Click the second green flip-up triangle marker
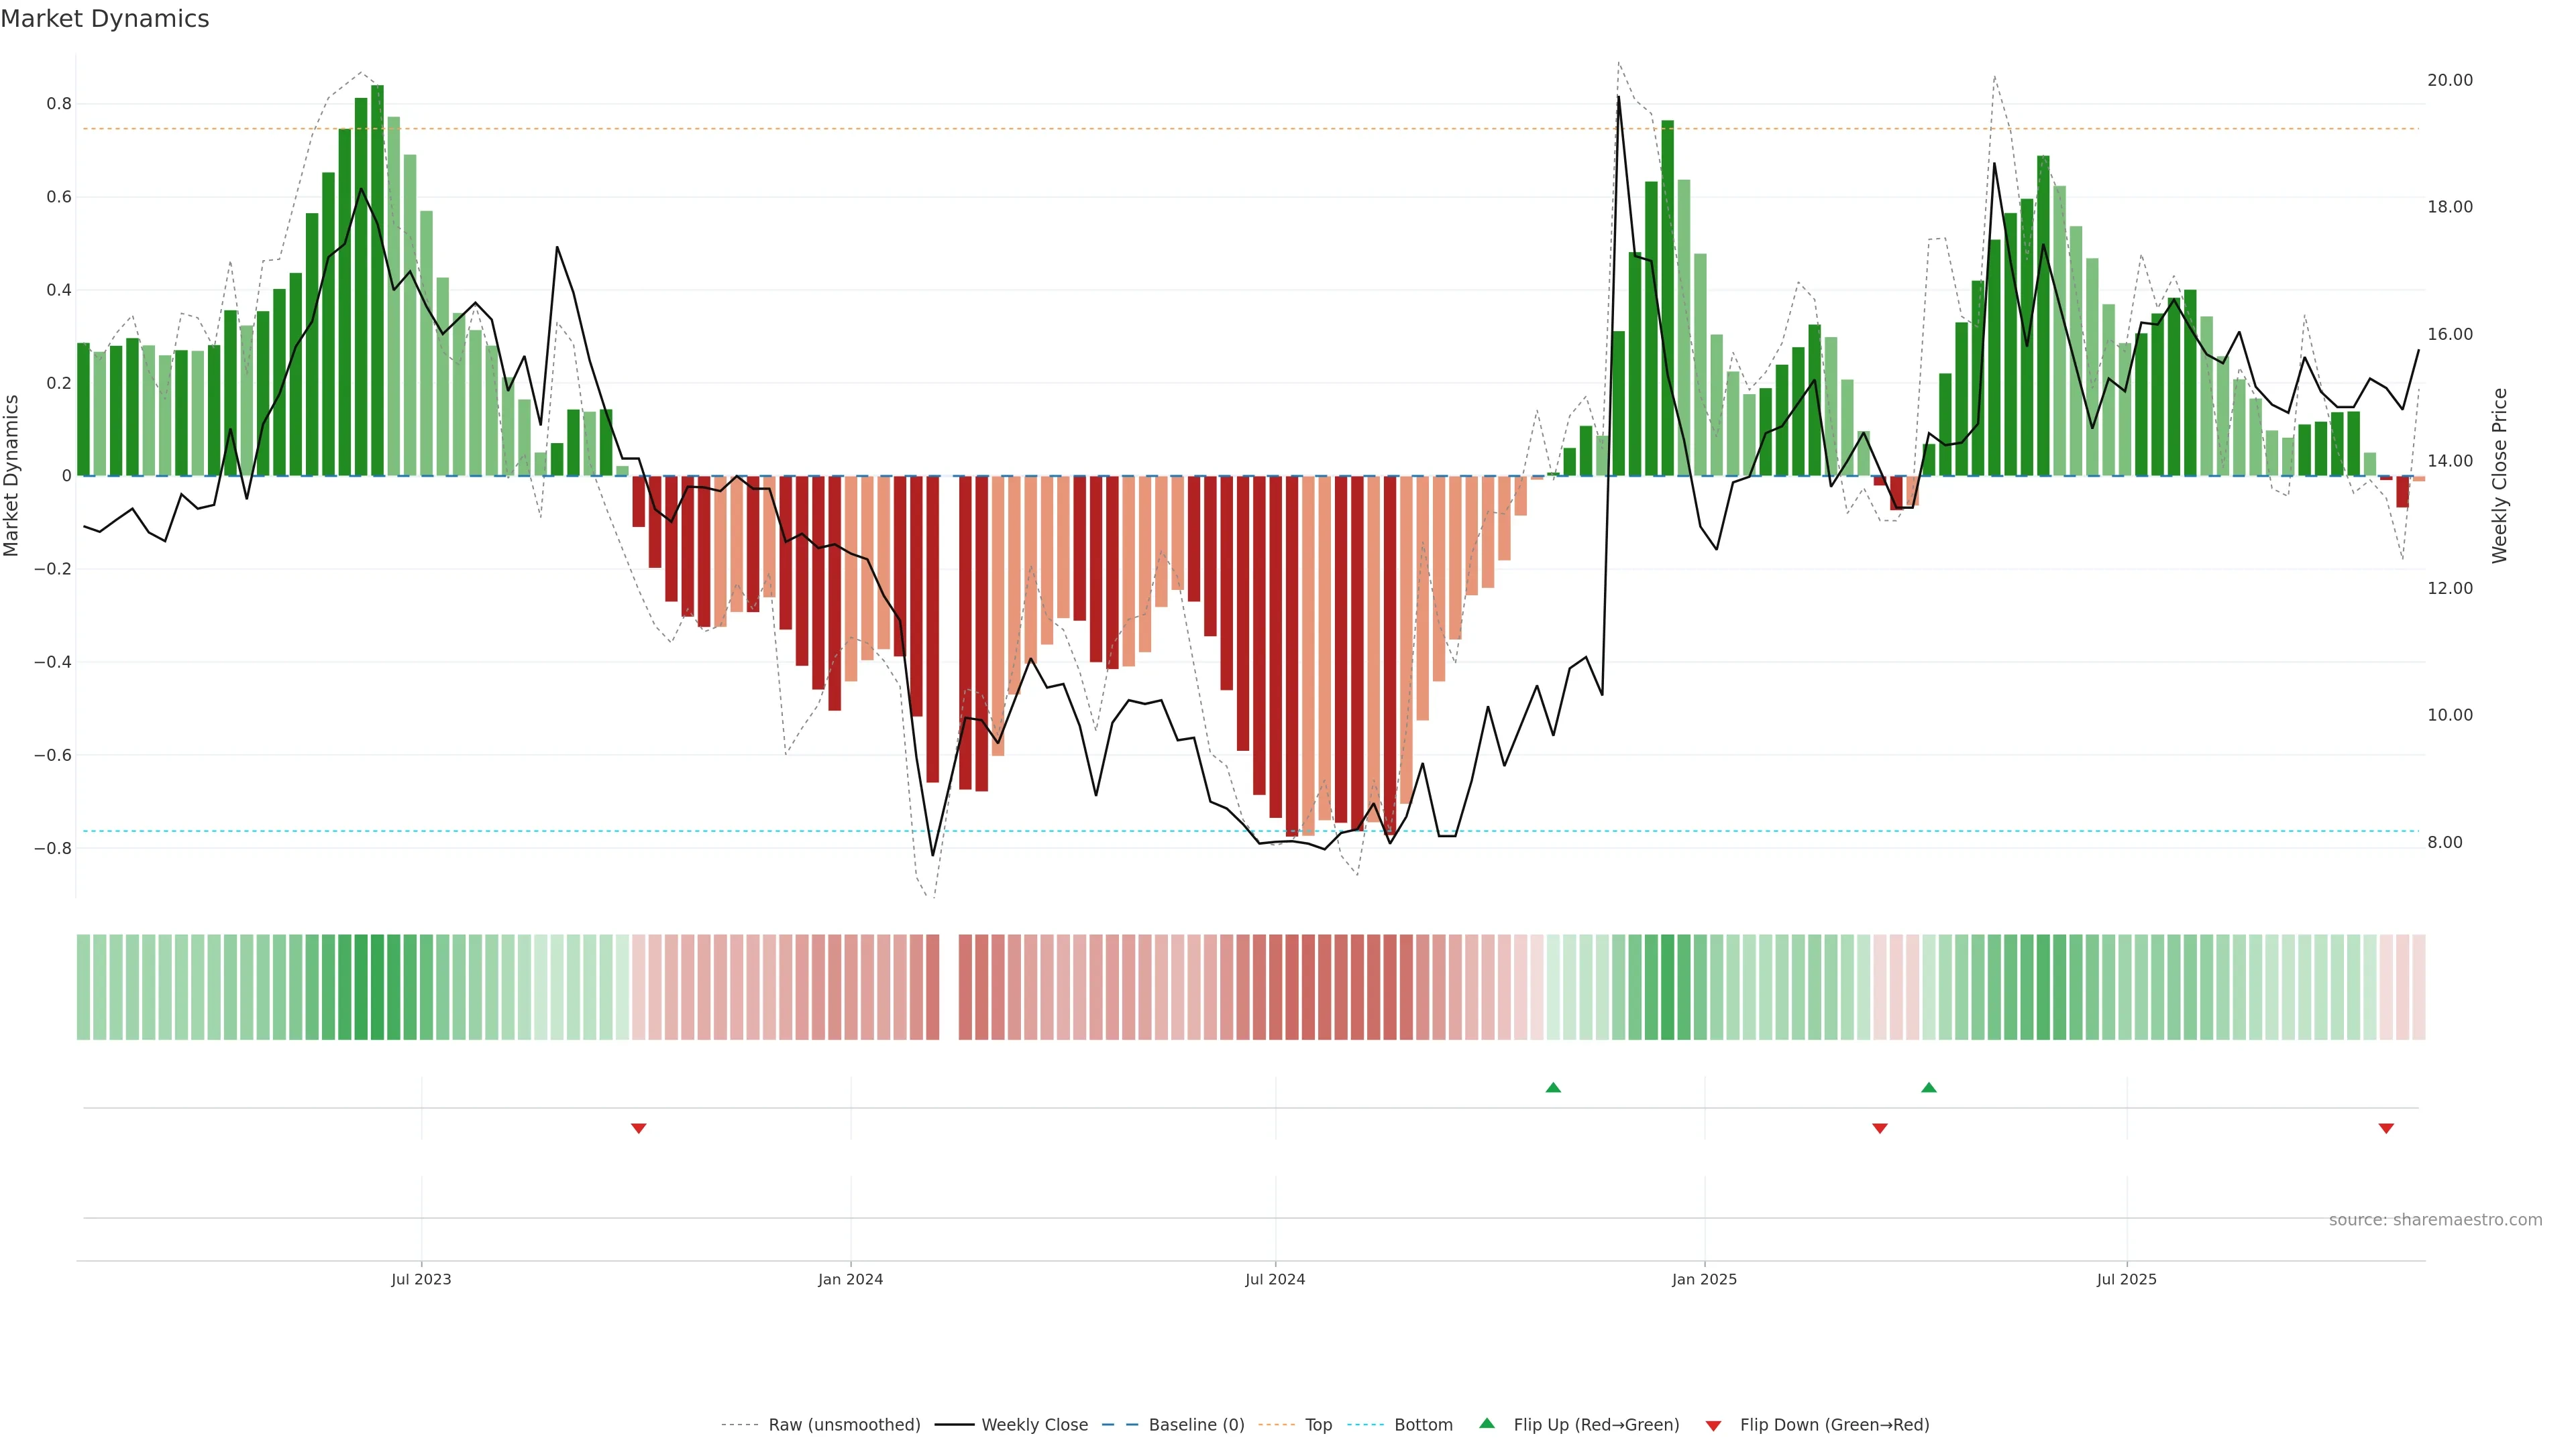The width and height of the screenshot is (2576, 1448). pyautogui.click(x=1929, y=1087)
